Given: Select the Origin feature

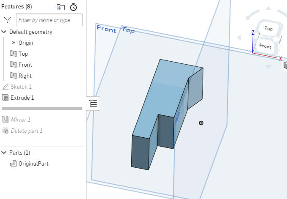Looking at the screenshot, I should [x=26, y=43].
